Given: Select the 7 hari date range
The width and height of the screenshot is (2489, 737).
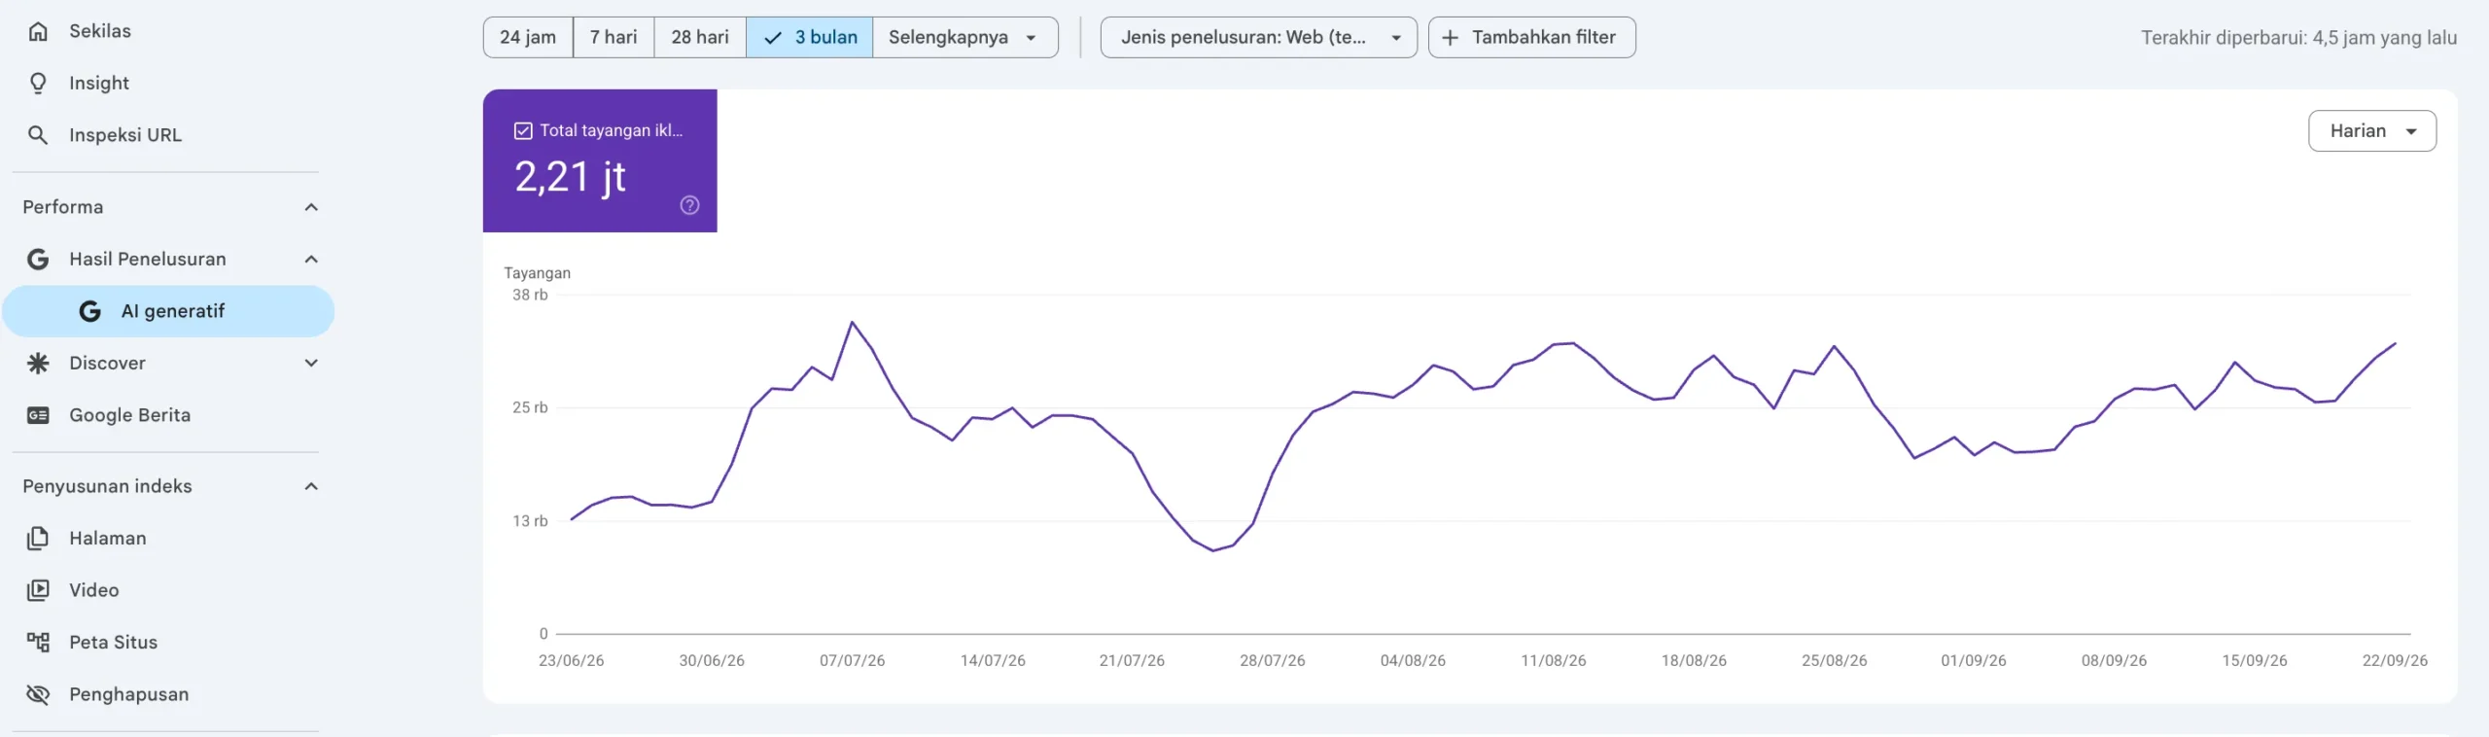Looking at the screenshot, I should click(613, 37).
